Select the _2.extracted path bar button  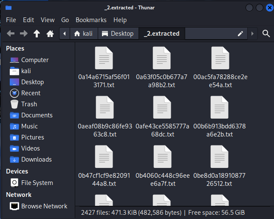(162, 34)
